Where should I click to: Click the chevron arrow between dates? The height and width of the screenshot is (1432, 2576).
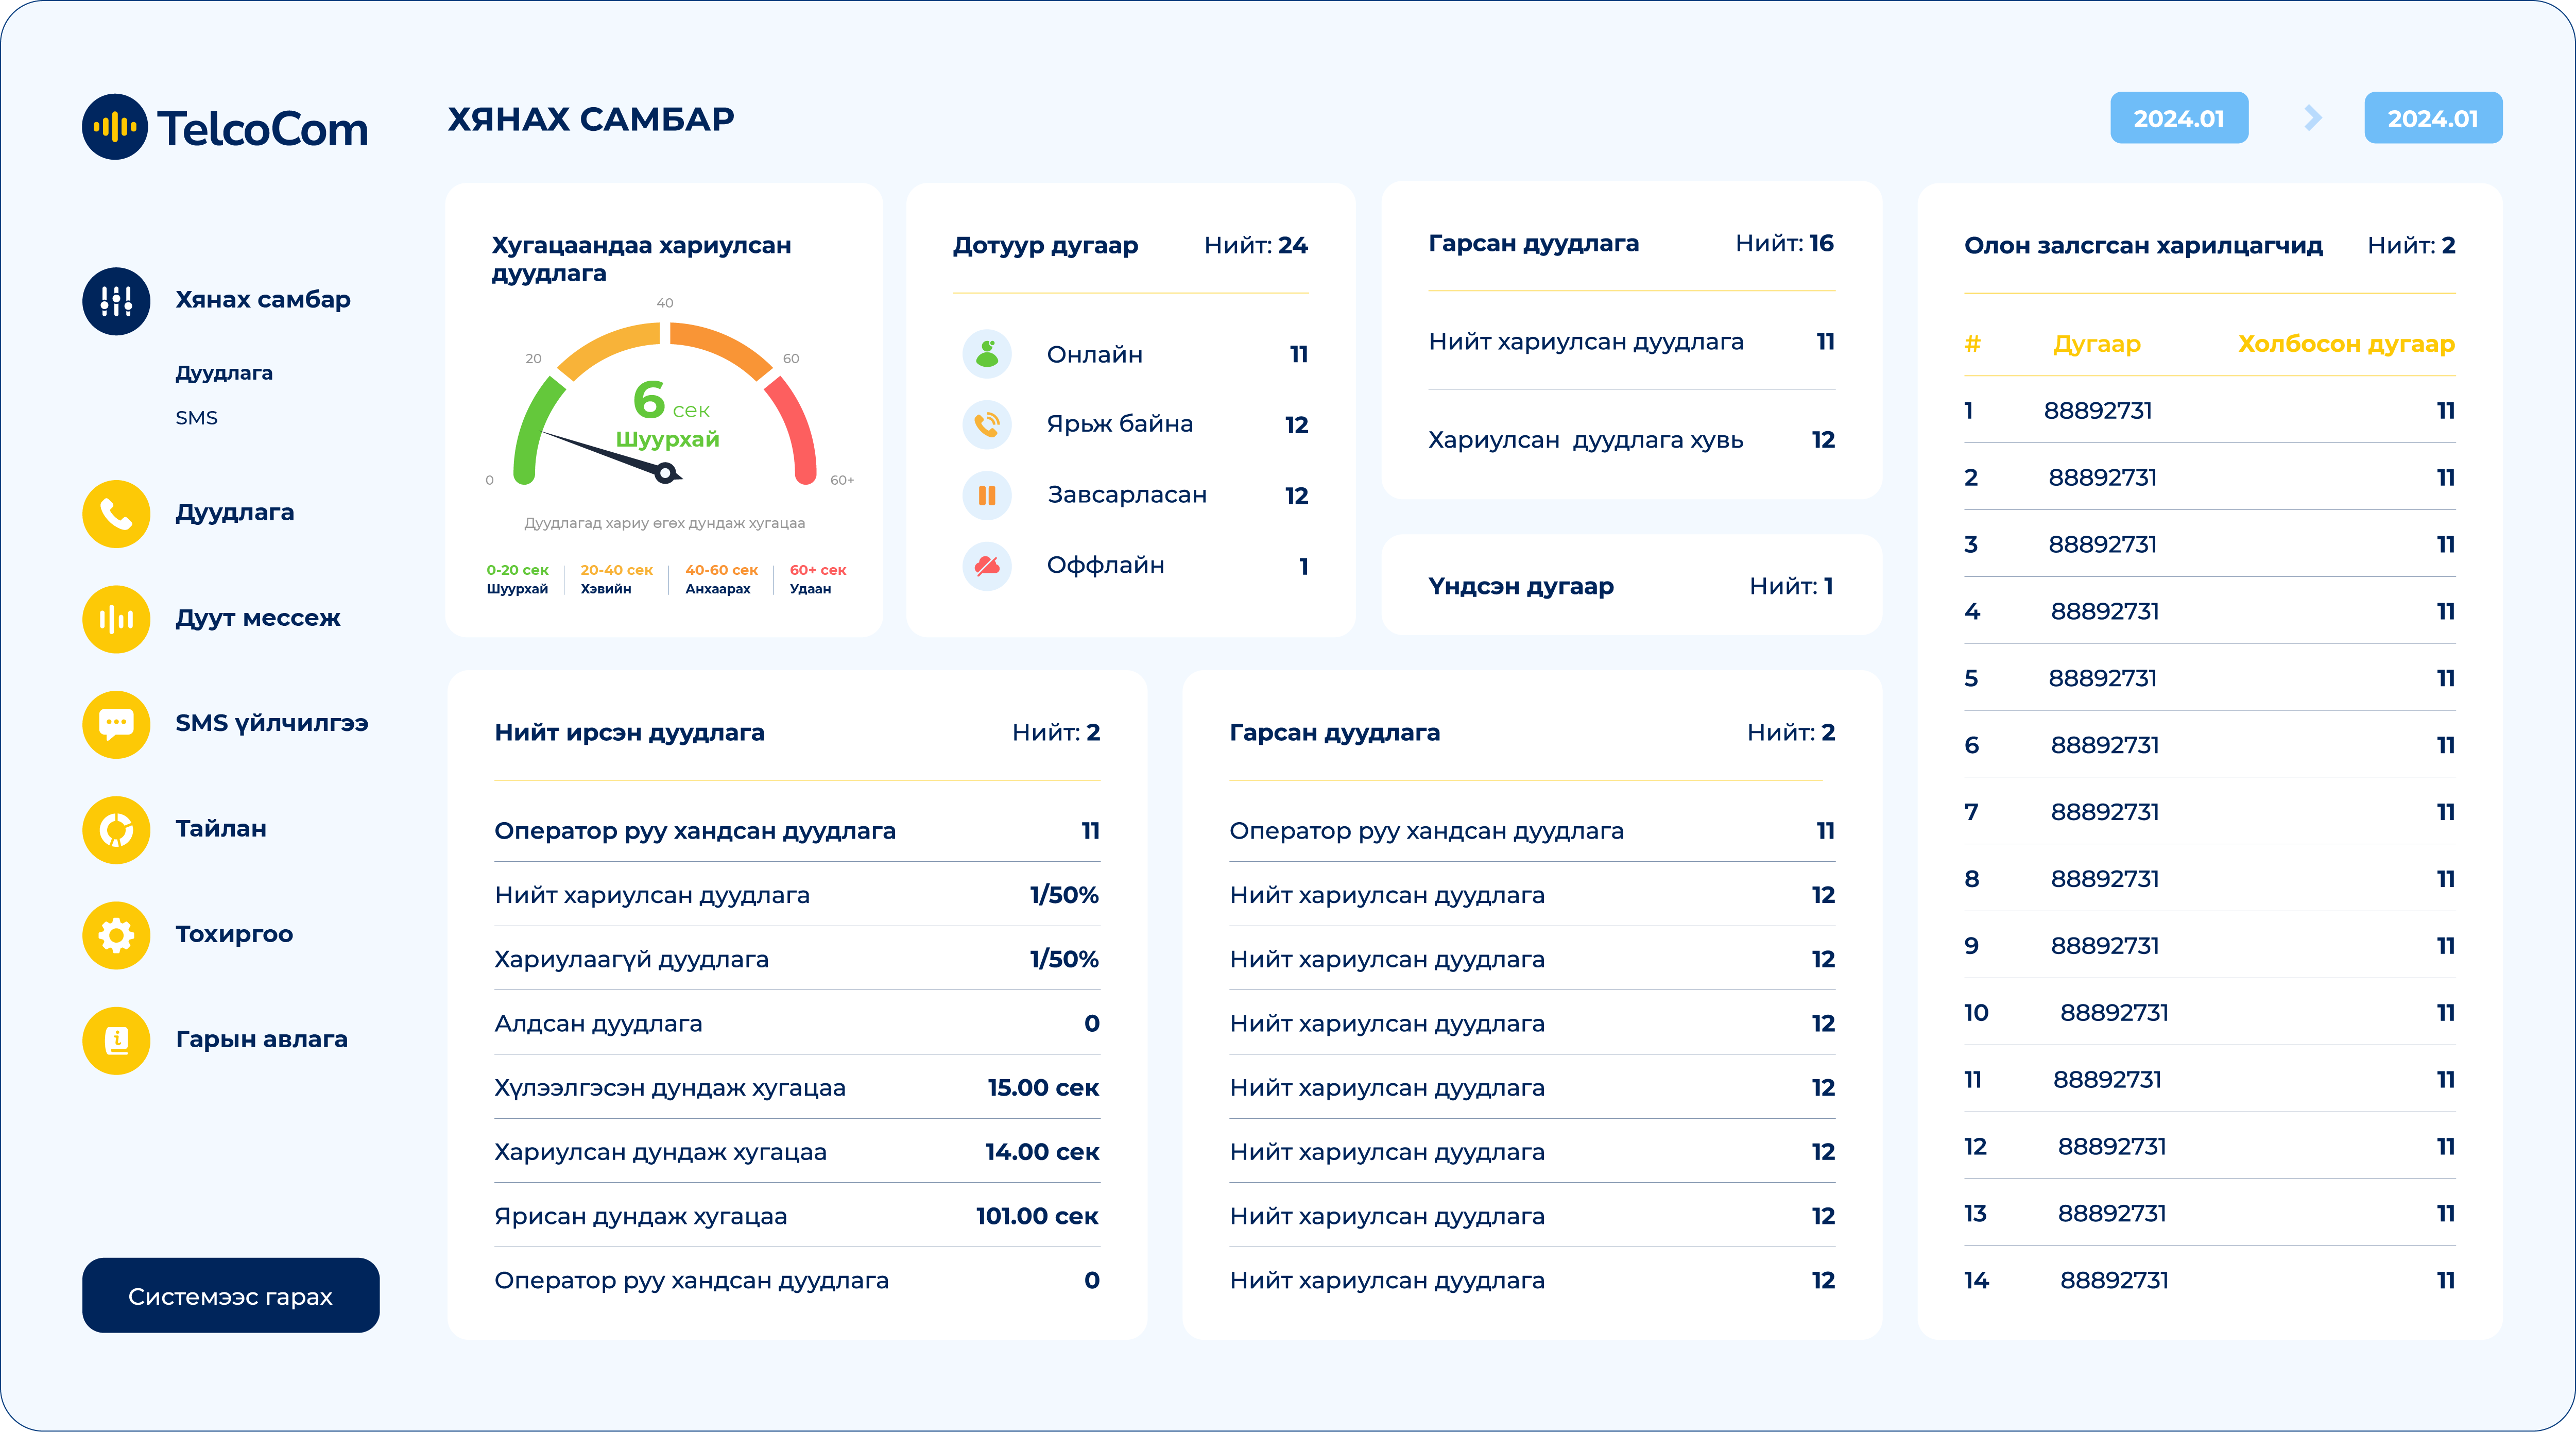tap(2312, 118)
